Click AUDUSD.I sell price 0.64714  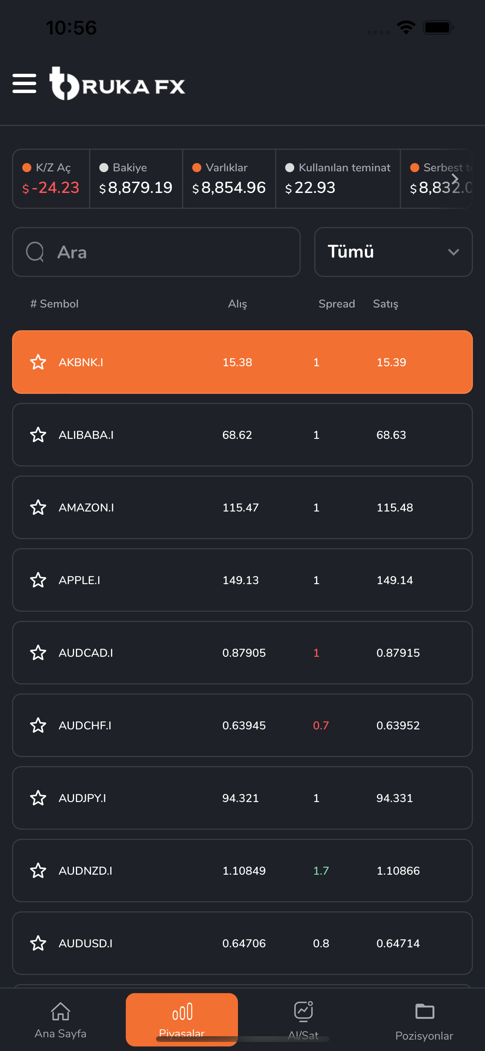coord(398,943)
